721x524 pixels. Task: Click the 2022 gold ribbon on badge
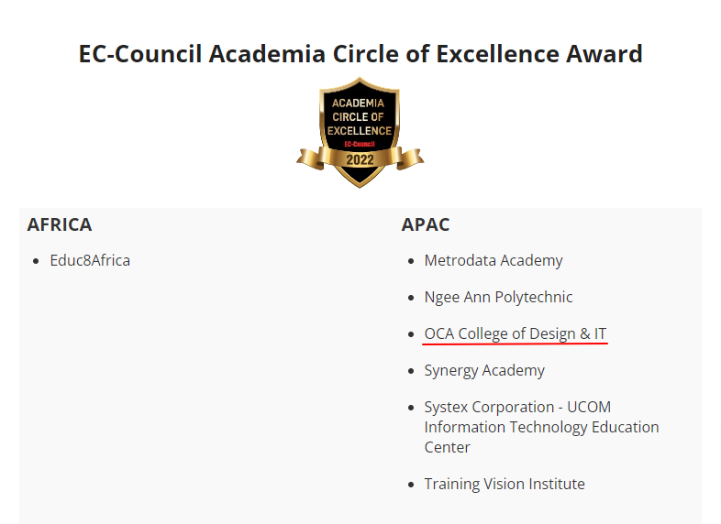click(360, 159)
